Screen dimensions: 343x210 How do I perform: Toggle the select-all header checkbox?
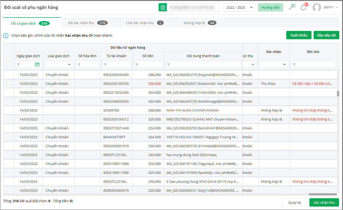coord(9,59)
